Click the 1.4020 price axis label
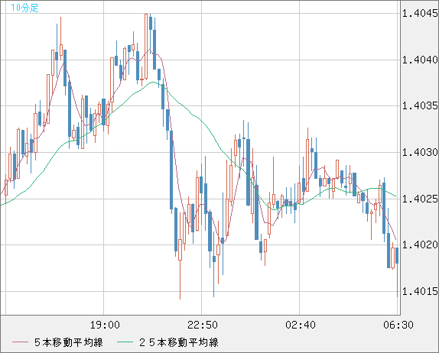439x353 pixels. (420, 245)
